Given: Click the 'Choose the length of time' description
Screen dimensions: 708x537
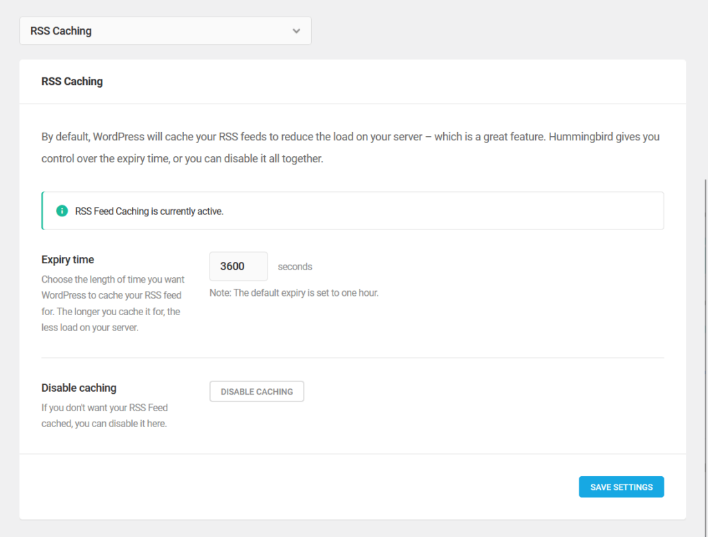Looking at the screenshot, I should click(113, 303).
